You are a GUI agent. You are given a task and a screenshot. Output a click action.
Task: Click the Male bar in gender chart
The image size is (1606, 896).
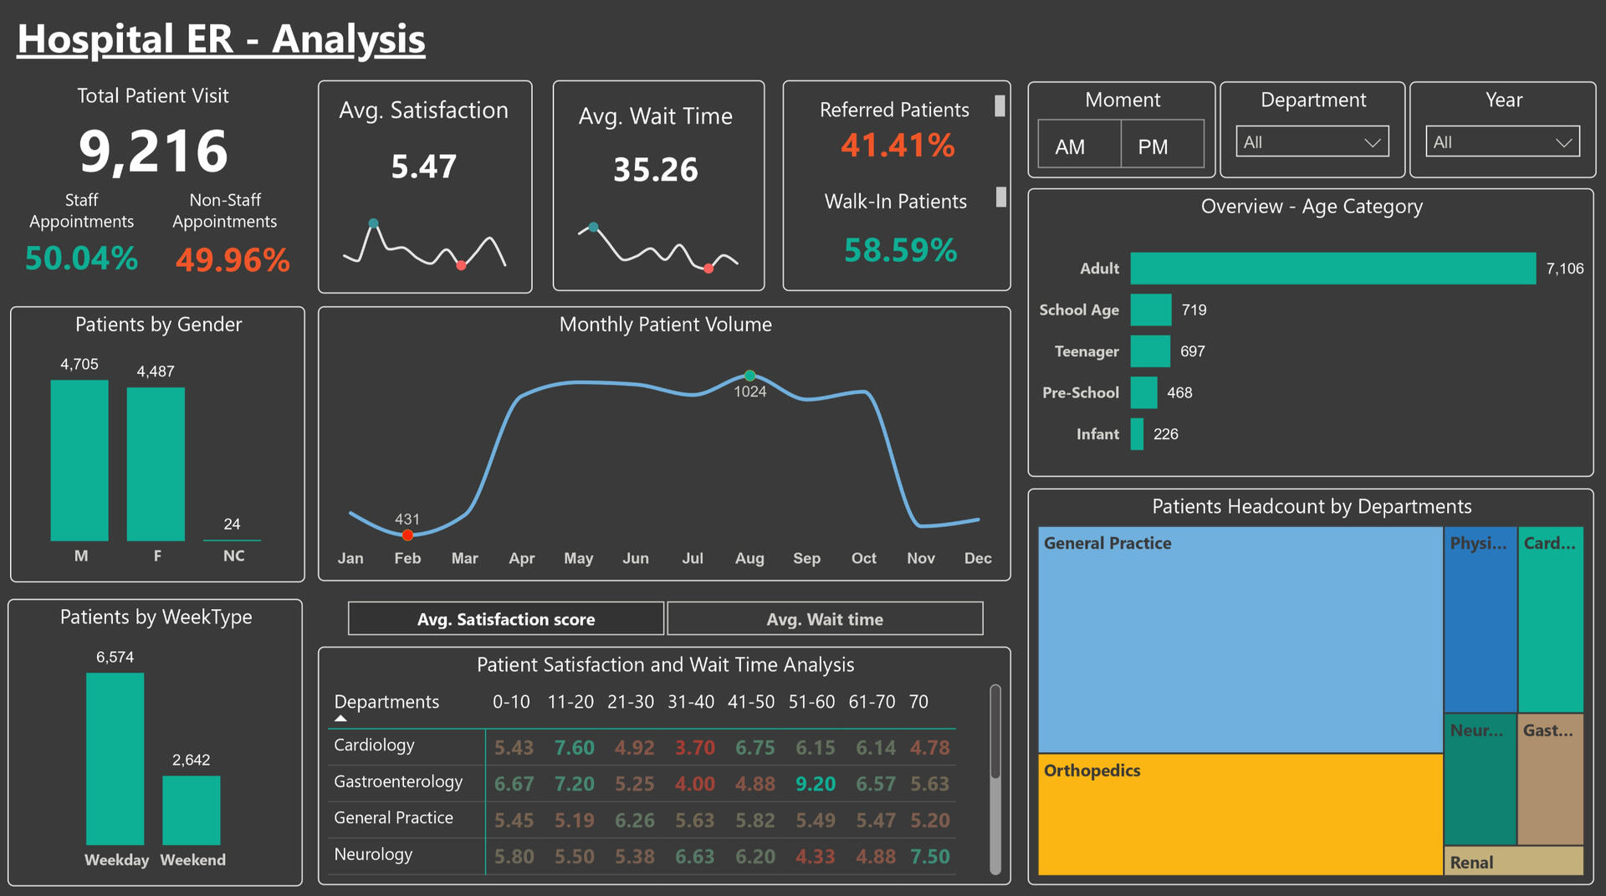click(x=79, y=460)
